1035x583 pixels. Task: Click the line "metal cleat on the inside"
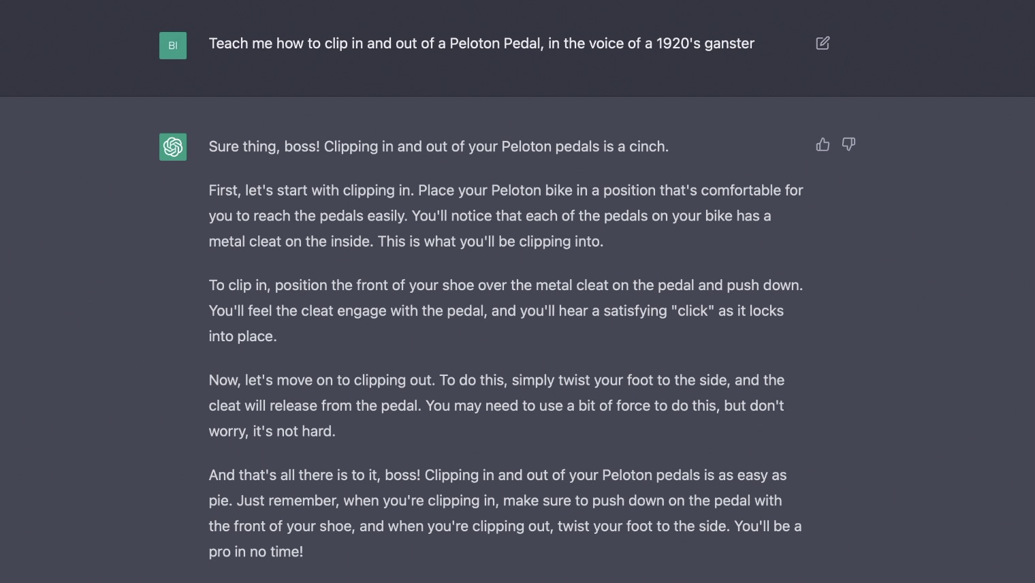tap(406, 241)
